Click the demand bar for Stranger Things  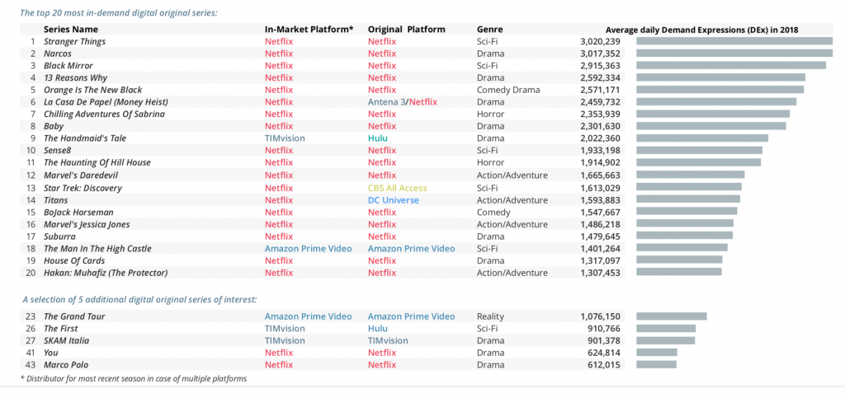734,41
